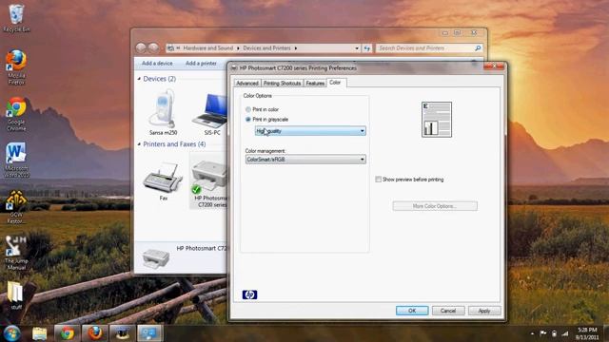Select the Color tab
Viewport: 609px width, 342px height.
click(335, 83)
